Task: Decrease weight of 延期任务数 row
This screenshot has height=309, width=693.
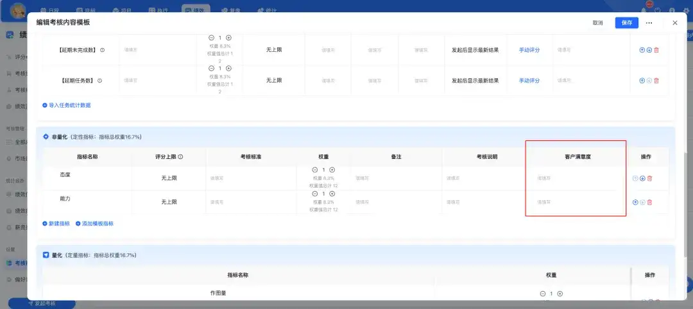Action: coord(211,69)
